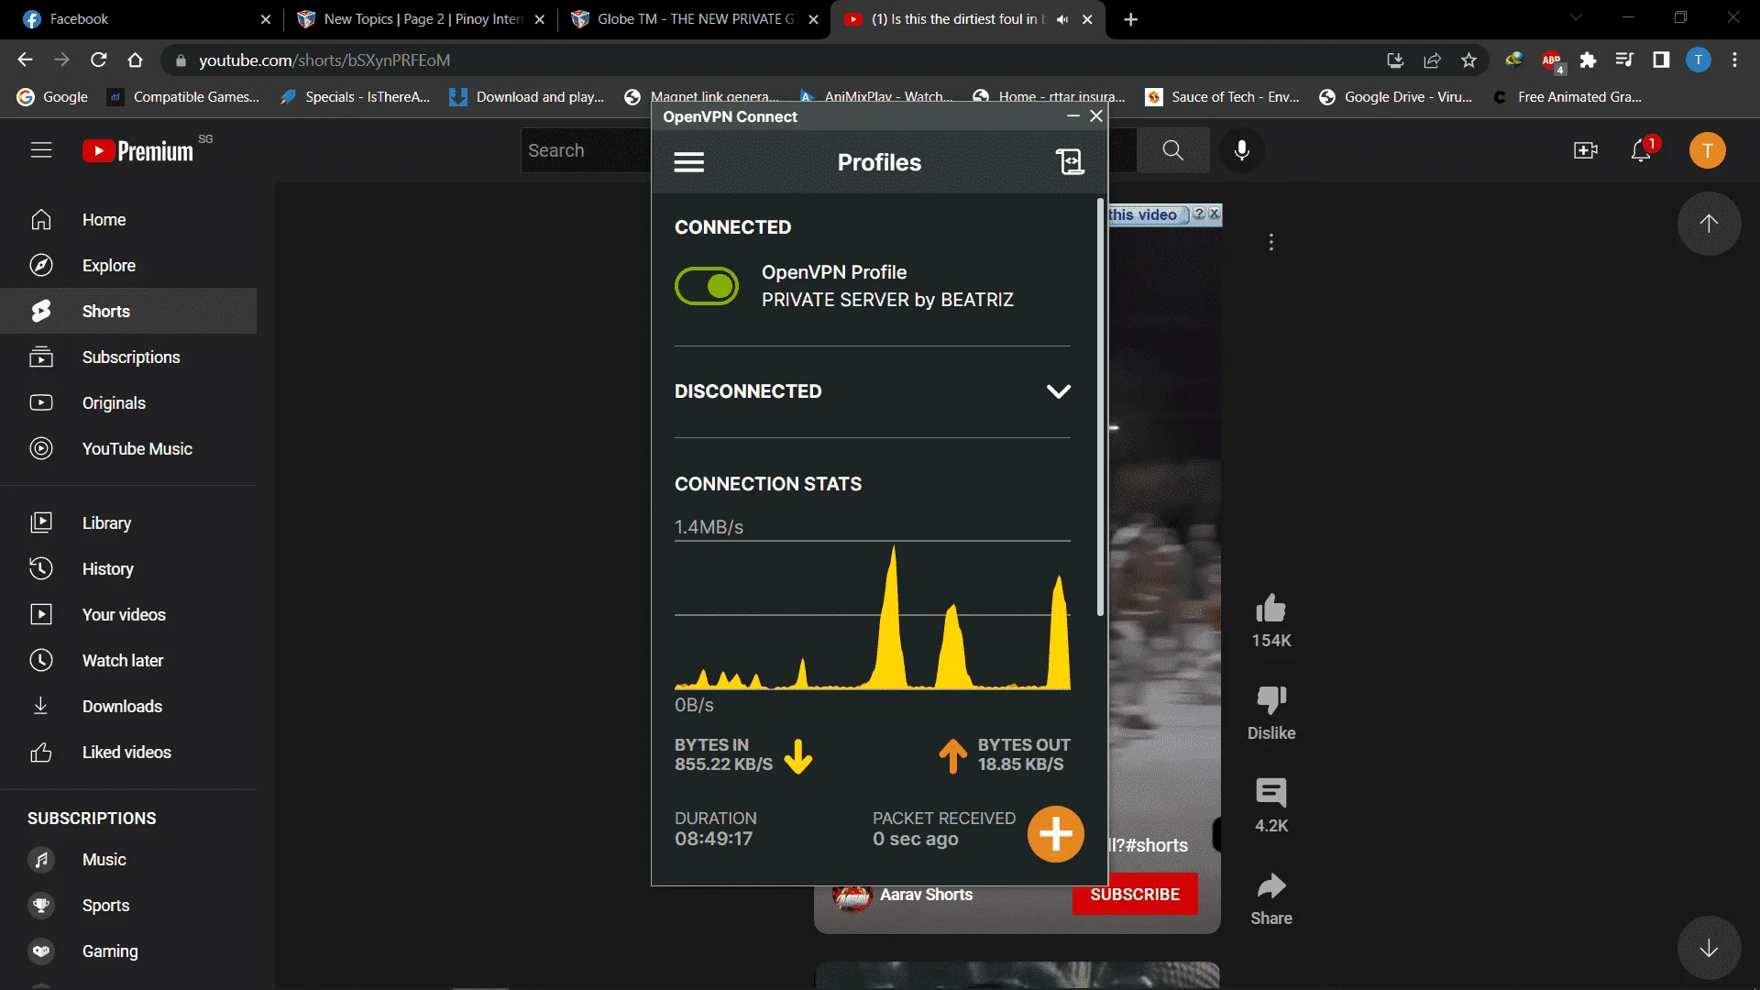
Task: Go to next short with down arrow
Action: click(1709, 948)
